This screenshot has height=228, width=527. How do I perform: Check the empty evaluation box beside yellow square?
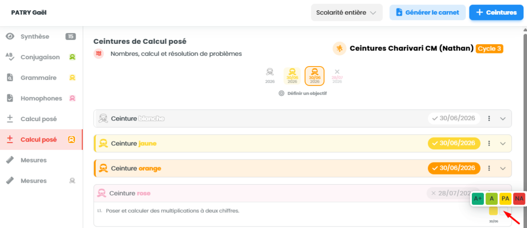pyautogui.click(x=504, y=210)
